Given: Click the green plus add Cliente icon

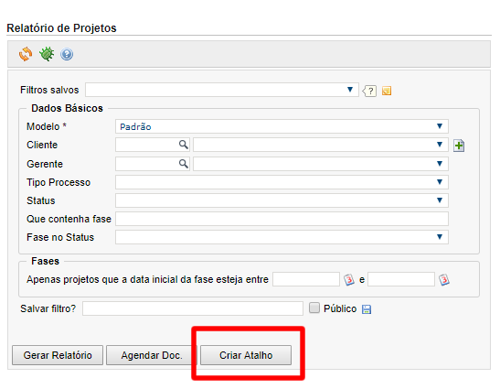Looking at the screenshot, I should point(459,146).
